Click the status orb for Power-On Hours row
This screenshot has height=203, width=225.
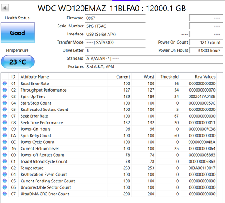pyautogui.click(x=4, y=129)
